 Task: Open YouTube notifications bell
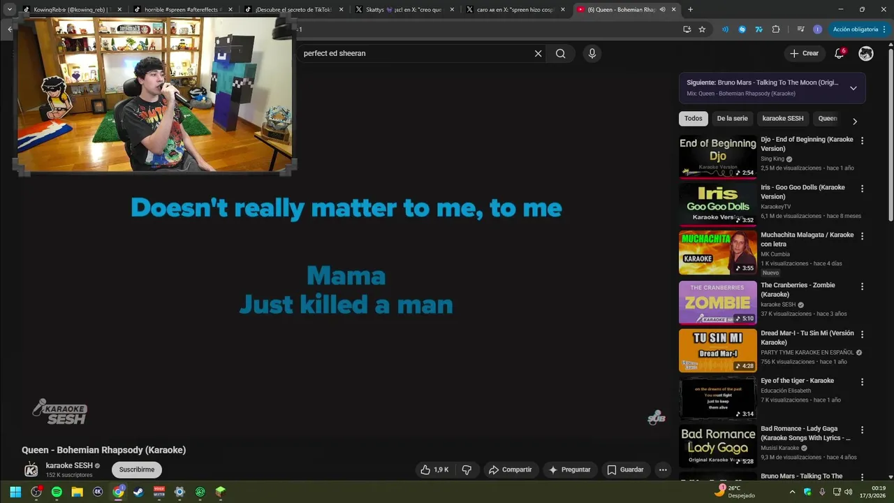click(x=840, y=53)
